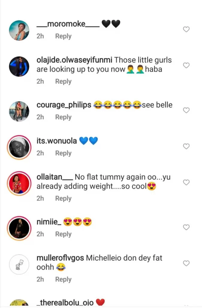This screenshot has height=308, width=202.
Task: View olajide.olwaseyifunmi's profile avatar
Action: (x=19, y=66)
